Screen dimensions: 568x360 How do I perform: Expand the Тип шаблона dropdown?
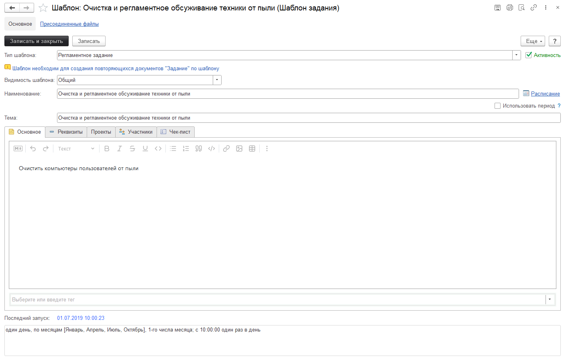tap(517, 55)
